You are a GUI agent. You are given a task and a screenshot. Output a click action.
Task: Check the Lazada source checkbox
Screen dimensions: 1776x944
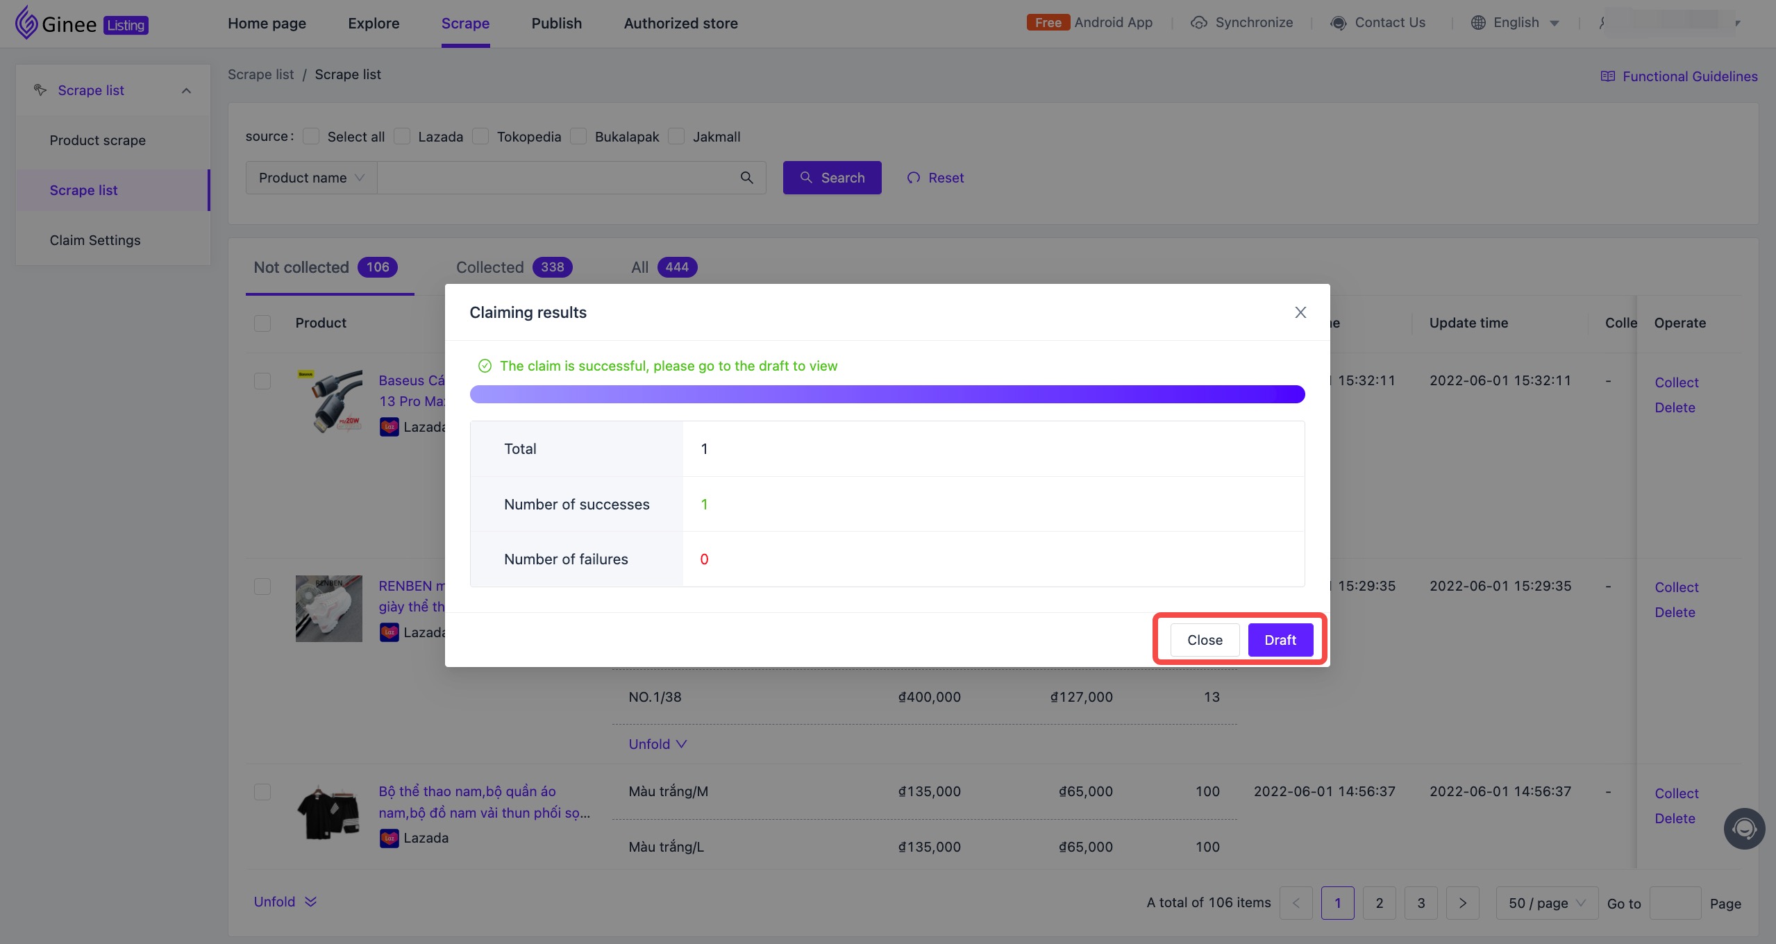coord(402,136)
